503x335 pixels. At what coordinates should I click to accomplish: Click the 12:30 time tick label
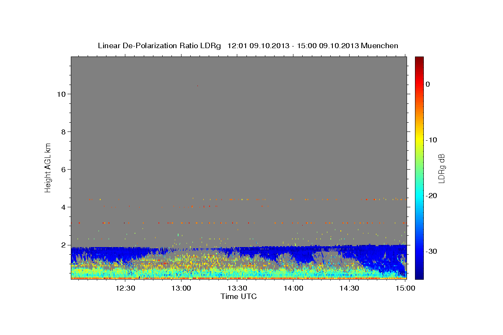coord(125,288)
